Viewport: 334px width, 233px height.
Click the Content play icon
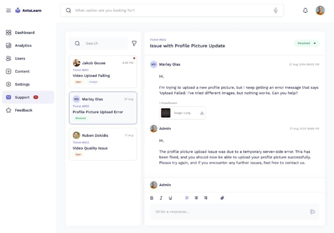[9, 71]
